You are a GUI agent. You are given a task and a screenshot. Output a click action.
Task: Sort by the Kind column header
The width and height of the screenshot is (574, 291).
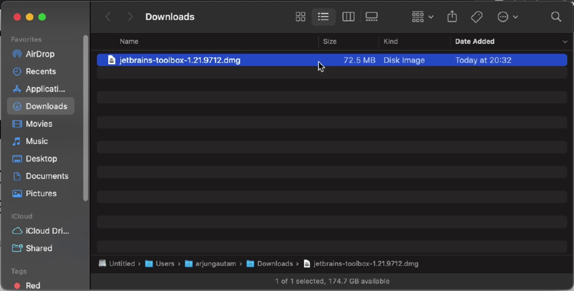[391, 41]
